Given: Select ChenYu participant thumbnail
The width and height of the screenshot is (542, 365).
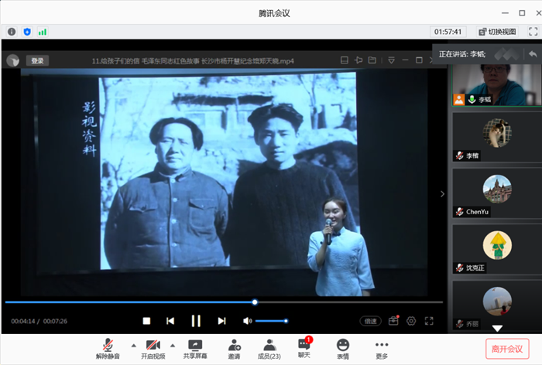Looking at the screenshot, I should [496, 194].
